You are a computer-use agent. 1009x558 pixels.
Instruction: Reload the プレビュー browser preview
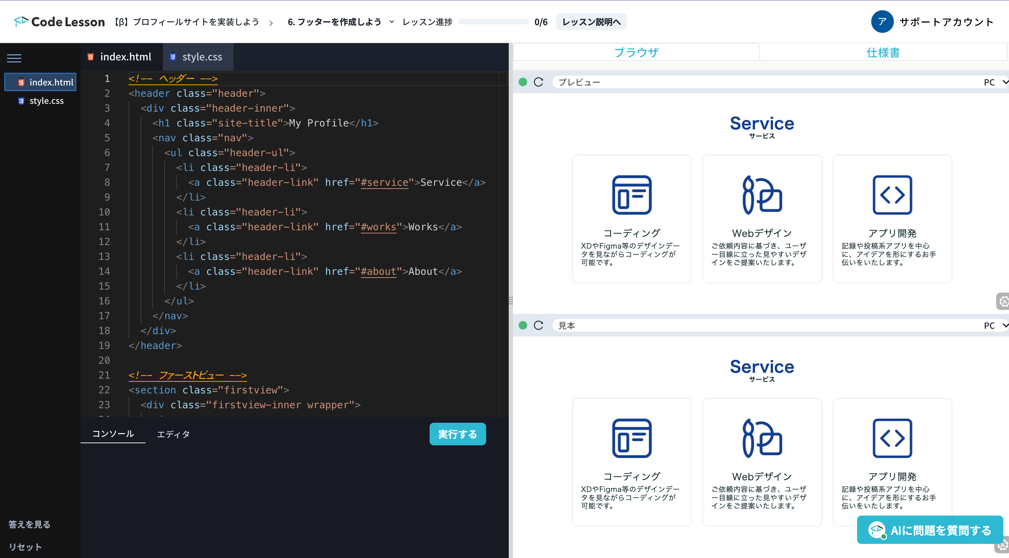538,82
